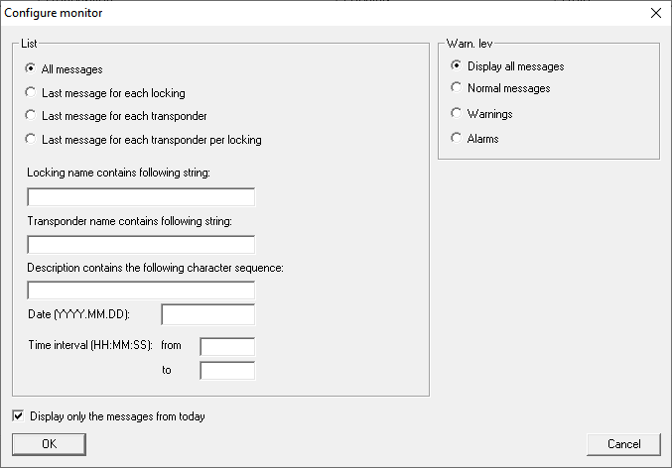Viewport: 672px width, 468px height.
Task: Choose Normal messages warning level
Action: (457, 89)
